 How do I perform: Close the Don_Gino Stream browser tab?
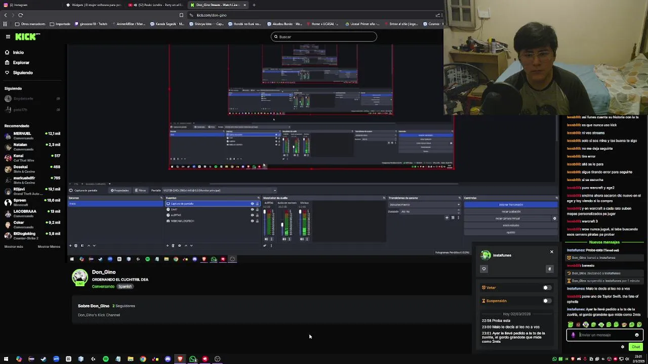245,5
